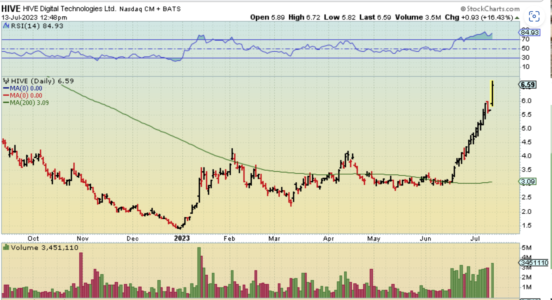Viewport: 552px width, 300px height.
Task: Click the volume bars icon in volume panel
Action: [x=6, y=248]
